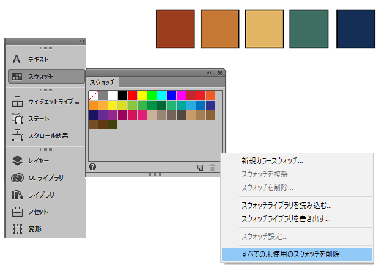This screenshot has height=272, width=384.
Task: Select the dark green swatch in second row
Action: (162, 106)
